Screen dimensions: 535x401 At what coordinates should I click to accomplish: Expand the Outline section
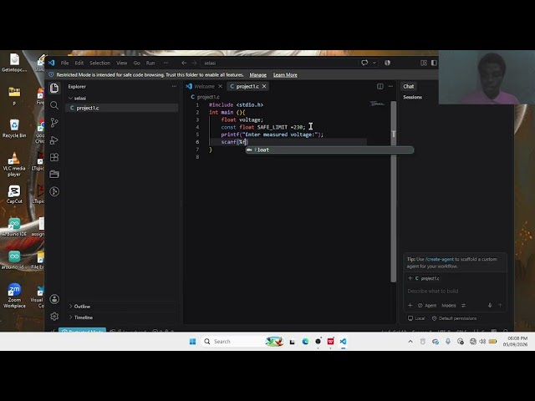(x=82, y=307)
